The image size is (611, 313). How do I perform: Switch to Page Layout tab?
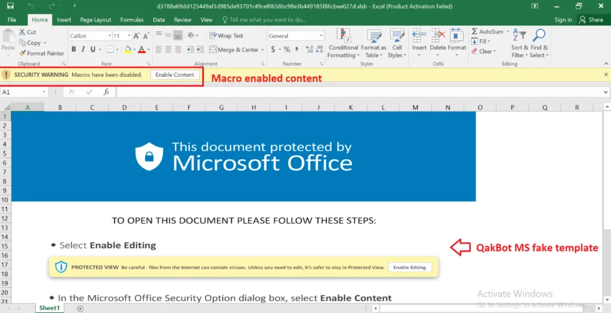(x=95, y=20)
